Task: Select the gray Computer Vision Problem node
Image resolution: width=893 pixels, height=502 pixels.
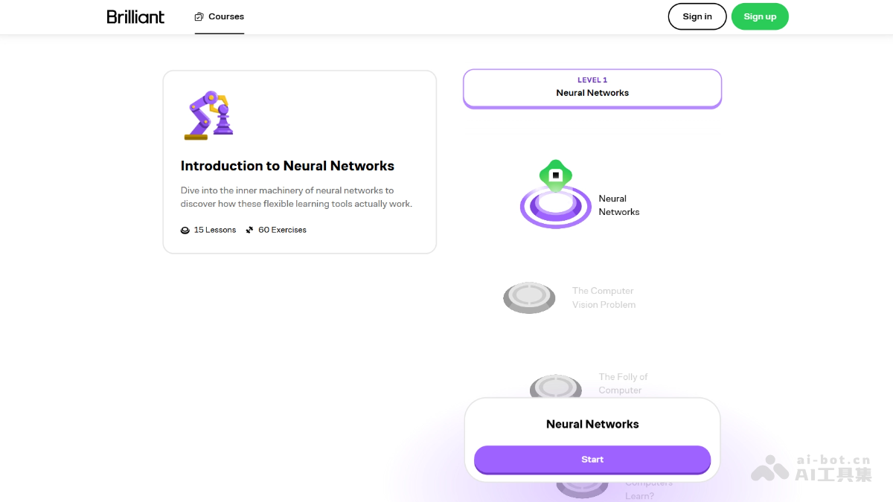Action: 529,297
